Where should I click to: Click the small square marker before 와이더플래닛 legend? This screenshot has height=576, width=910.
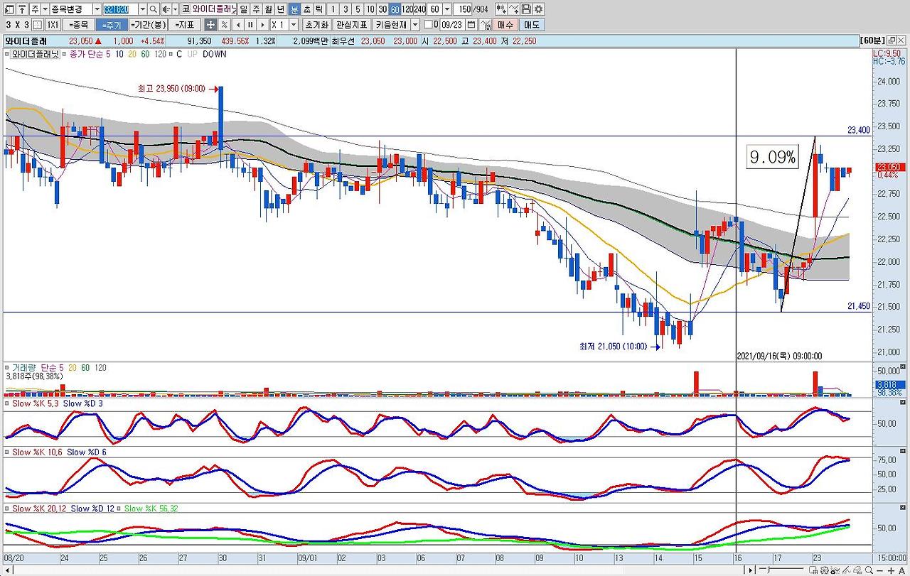pos(8,54)
